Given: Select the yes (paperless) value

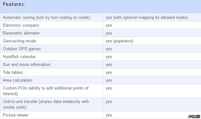Looking at the screenshot, I should [x=119, y=41].
